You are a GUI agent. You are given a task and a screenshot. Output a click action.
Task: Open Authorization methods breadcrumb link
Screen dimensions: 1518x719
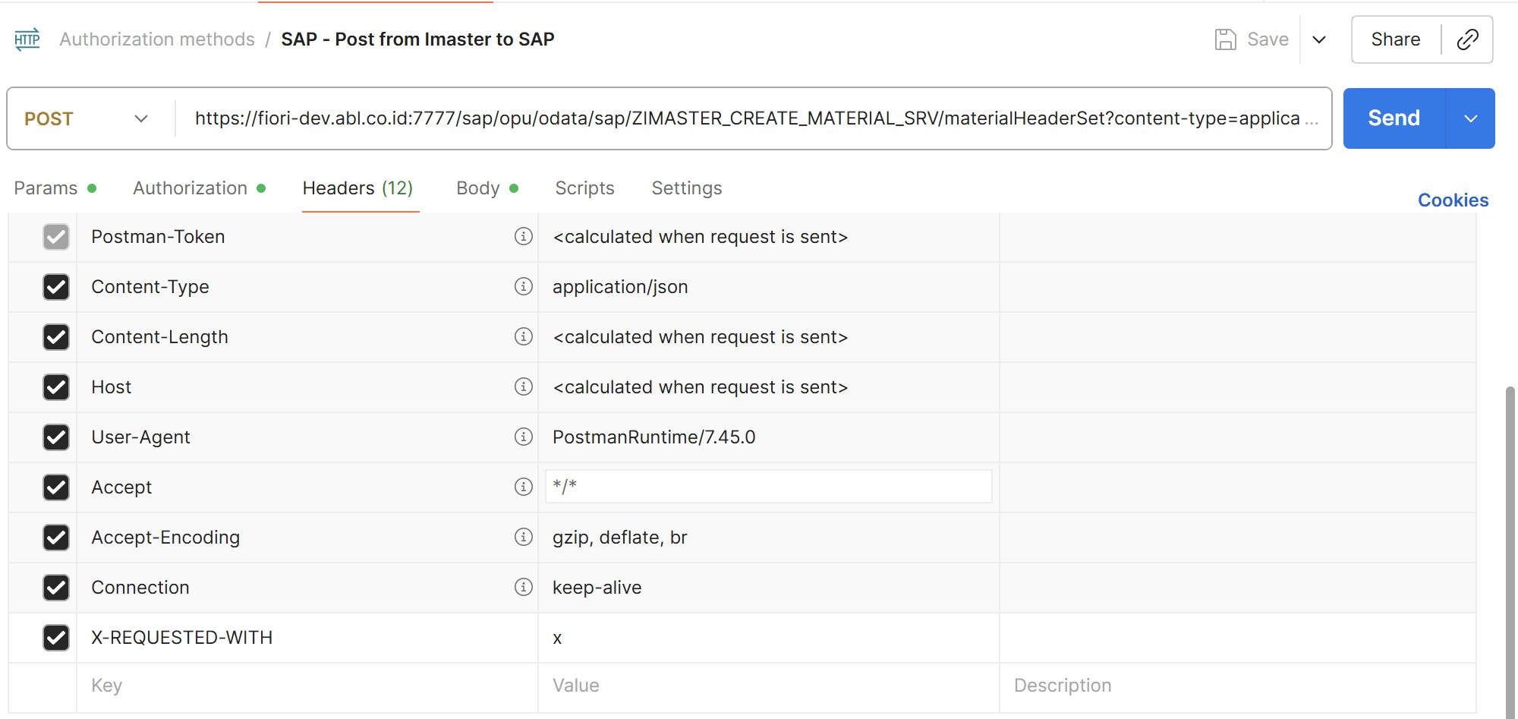157,39
